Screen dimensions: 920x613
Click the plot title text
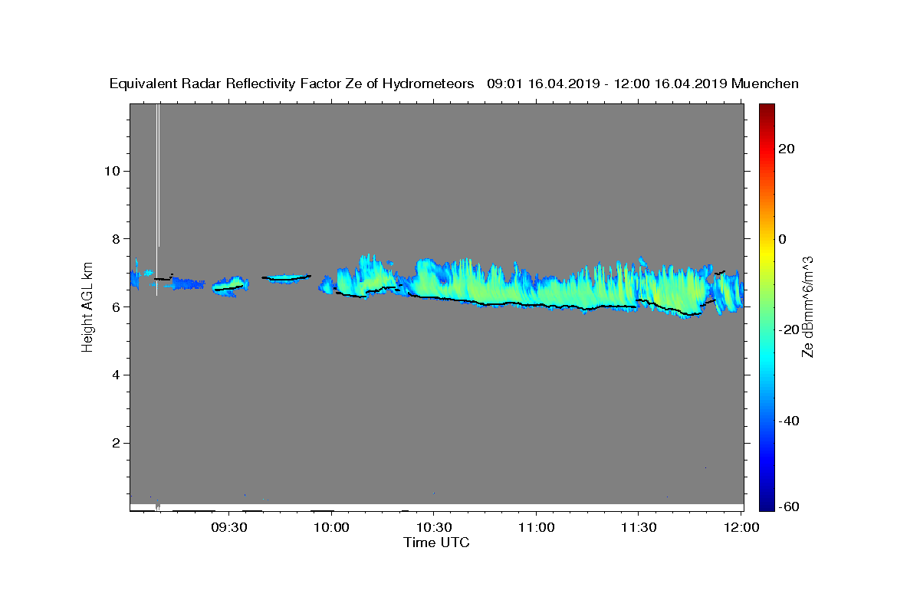(454, 84)
